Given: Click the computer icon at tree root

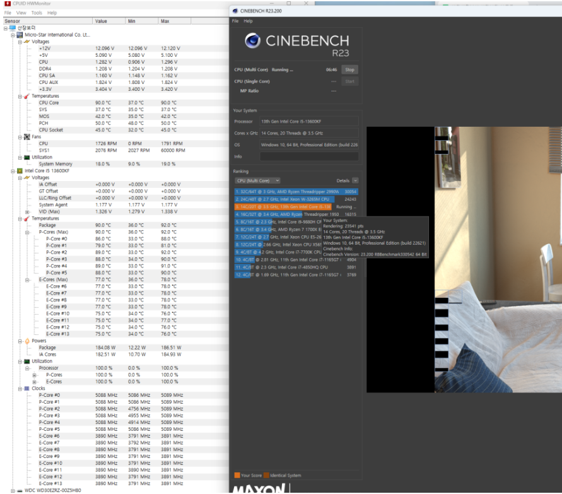Looking at the screenshot, I should [x=13, y=28].
